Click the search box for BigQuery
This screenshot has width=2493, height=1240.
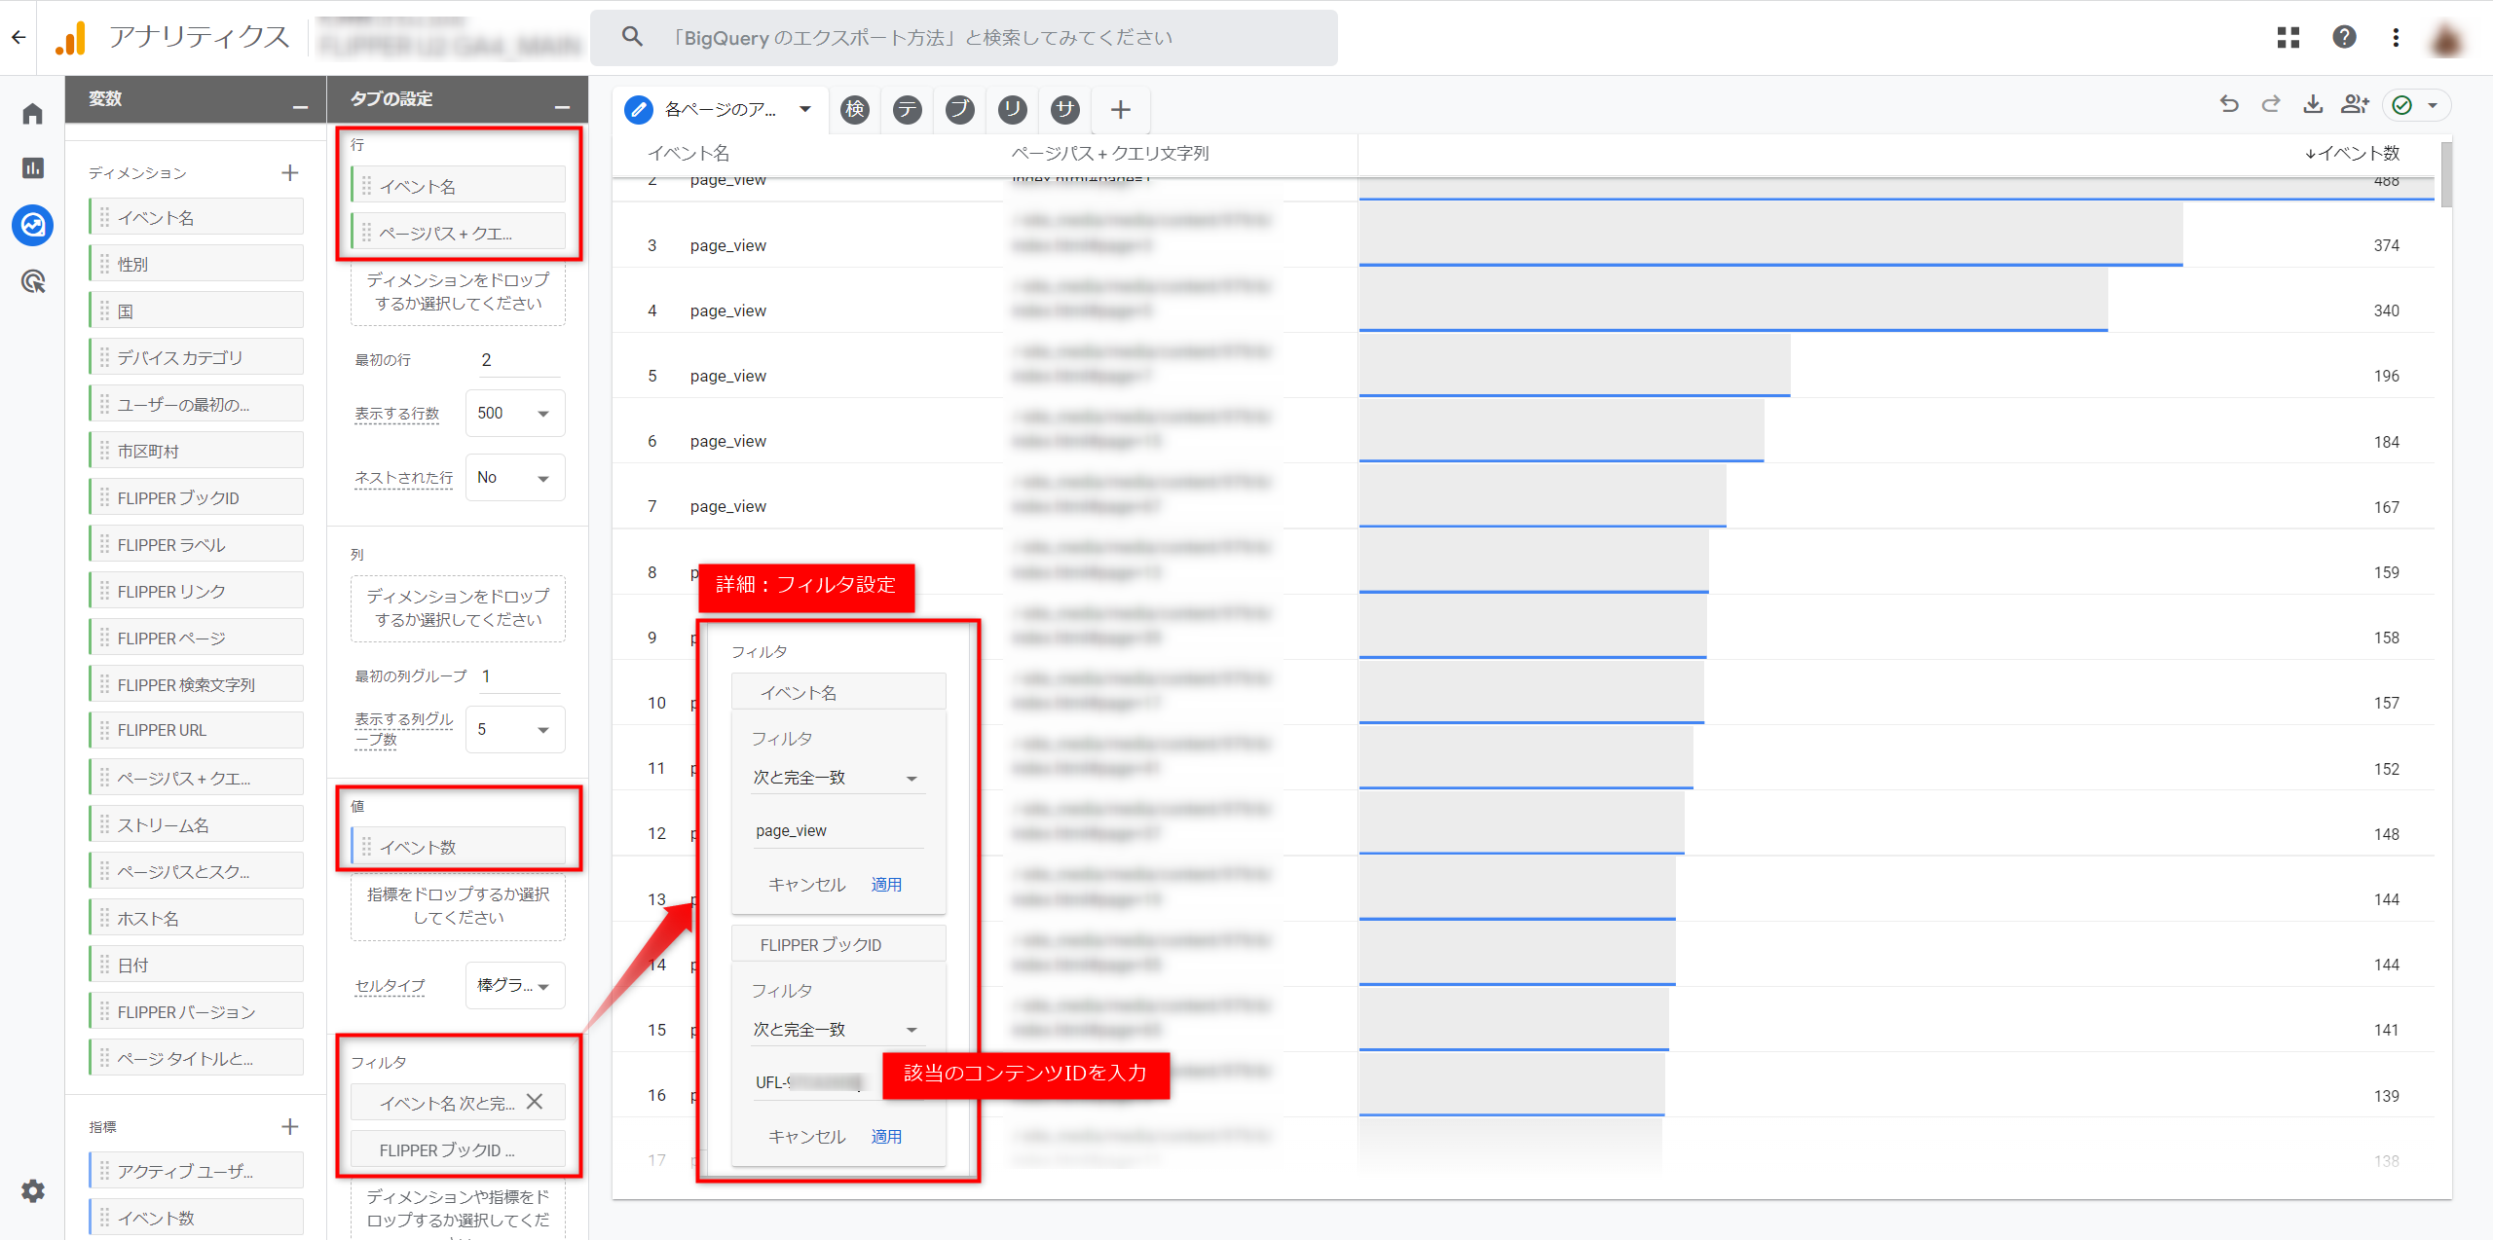click(964, 38)
